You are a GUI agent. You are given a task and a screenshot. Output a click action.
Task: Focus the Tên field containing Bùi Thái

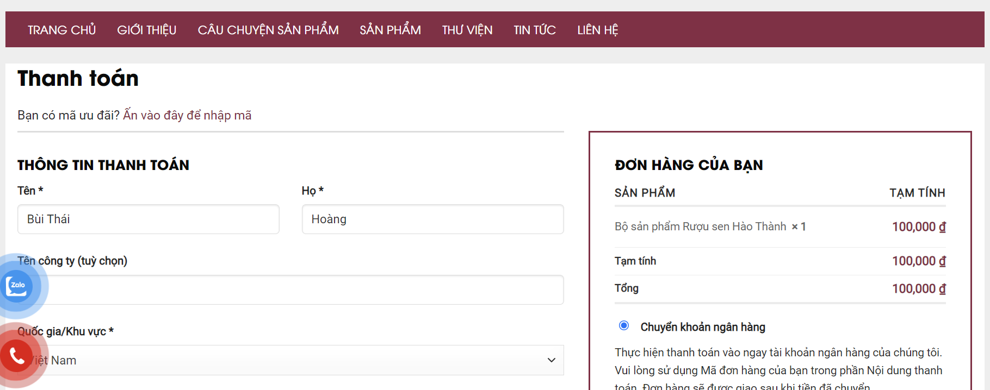click(x=148, y=219)
